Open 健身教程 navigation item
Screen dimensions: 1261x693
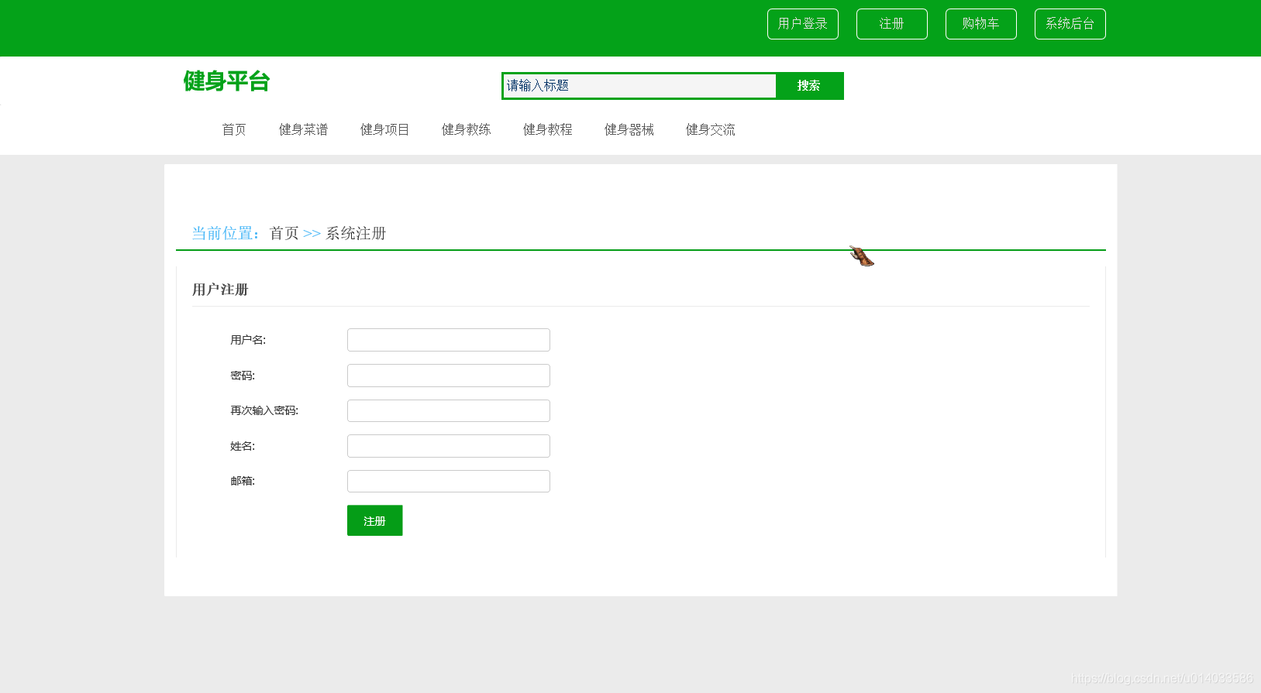548,129
